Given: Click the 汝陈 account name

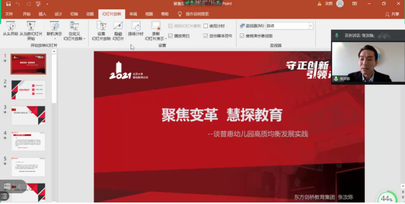Looking at the screenshot, I should tap(329, 4).
